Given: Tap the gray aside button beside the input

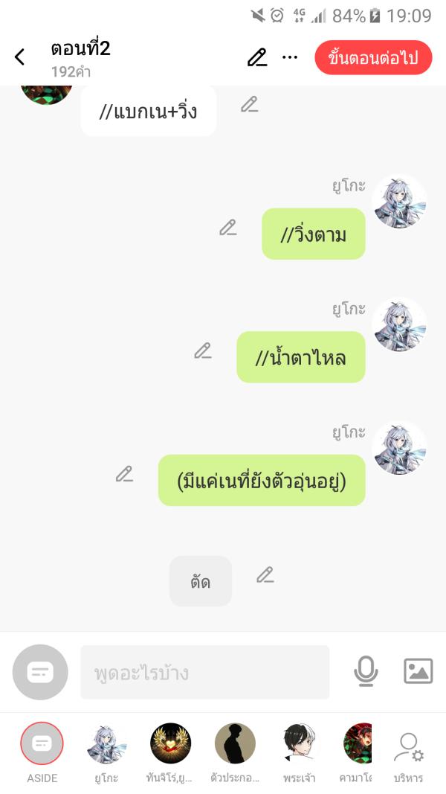Looking at the screenshot, I should click(40, 672).
